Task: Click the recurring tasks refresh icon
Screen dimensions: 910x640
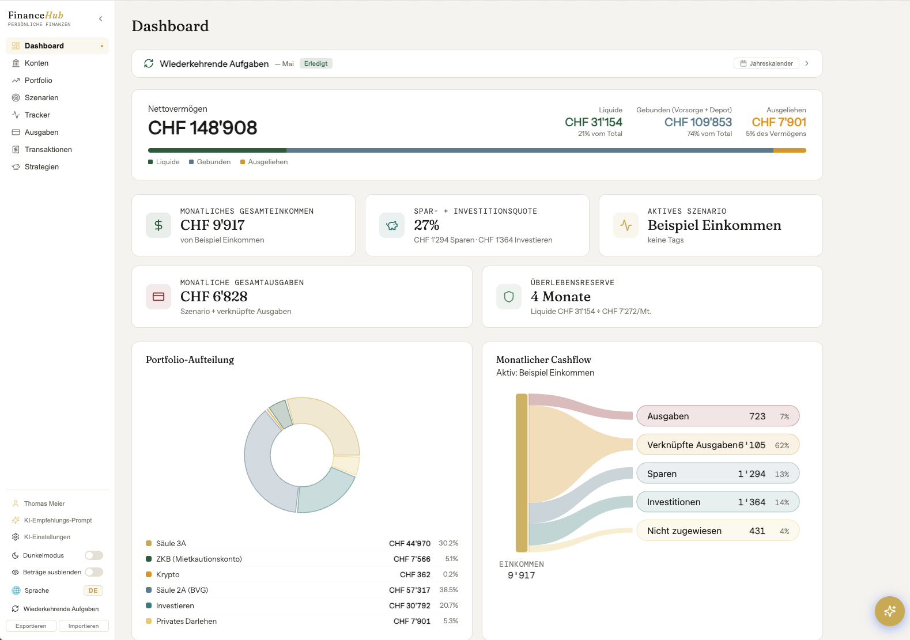Action: (x=149, y=63)
